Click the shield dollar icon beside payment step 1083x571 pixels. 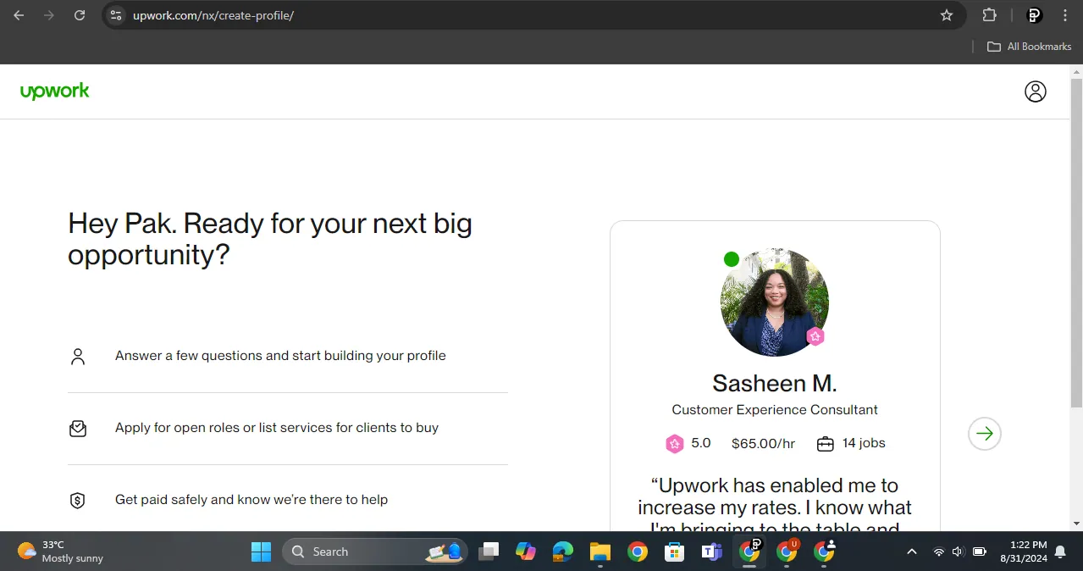(x=77, y=500)
